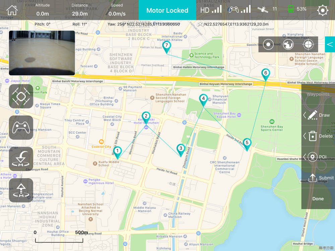The width and height of the screenshot is (335, 251).
Task: Tap the battery 53% indicator
Action: click(x=297, y=9)
